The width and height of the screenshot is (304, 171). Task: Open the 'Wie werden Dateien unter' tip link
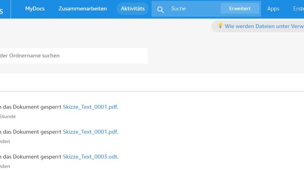tap(264, 26)
